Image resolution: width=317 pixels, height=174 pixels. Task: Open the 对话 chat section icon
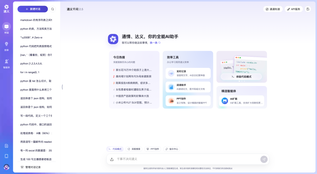tap(7, 26)
